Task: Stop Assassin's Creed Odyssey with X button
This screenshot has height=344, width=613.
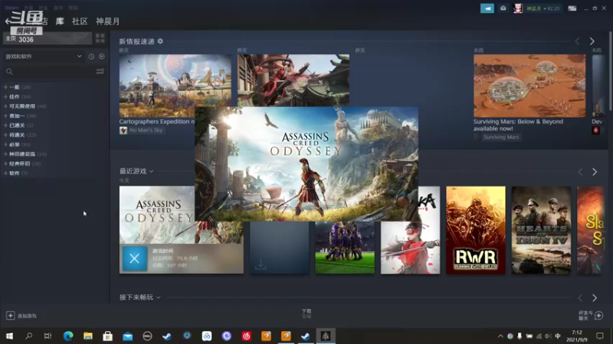Action: pyautogui.click(x=135, y=258)
